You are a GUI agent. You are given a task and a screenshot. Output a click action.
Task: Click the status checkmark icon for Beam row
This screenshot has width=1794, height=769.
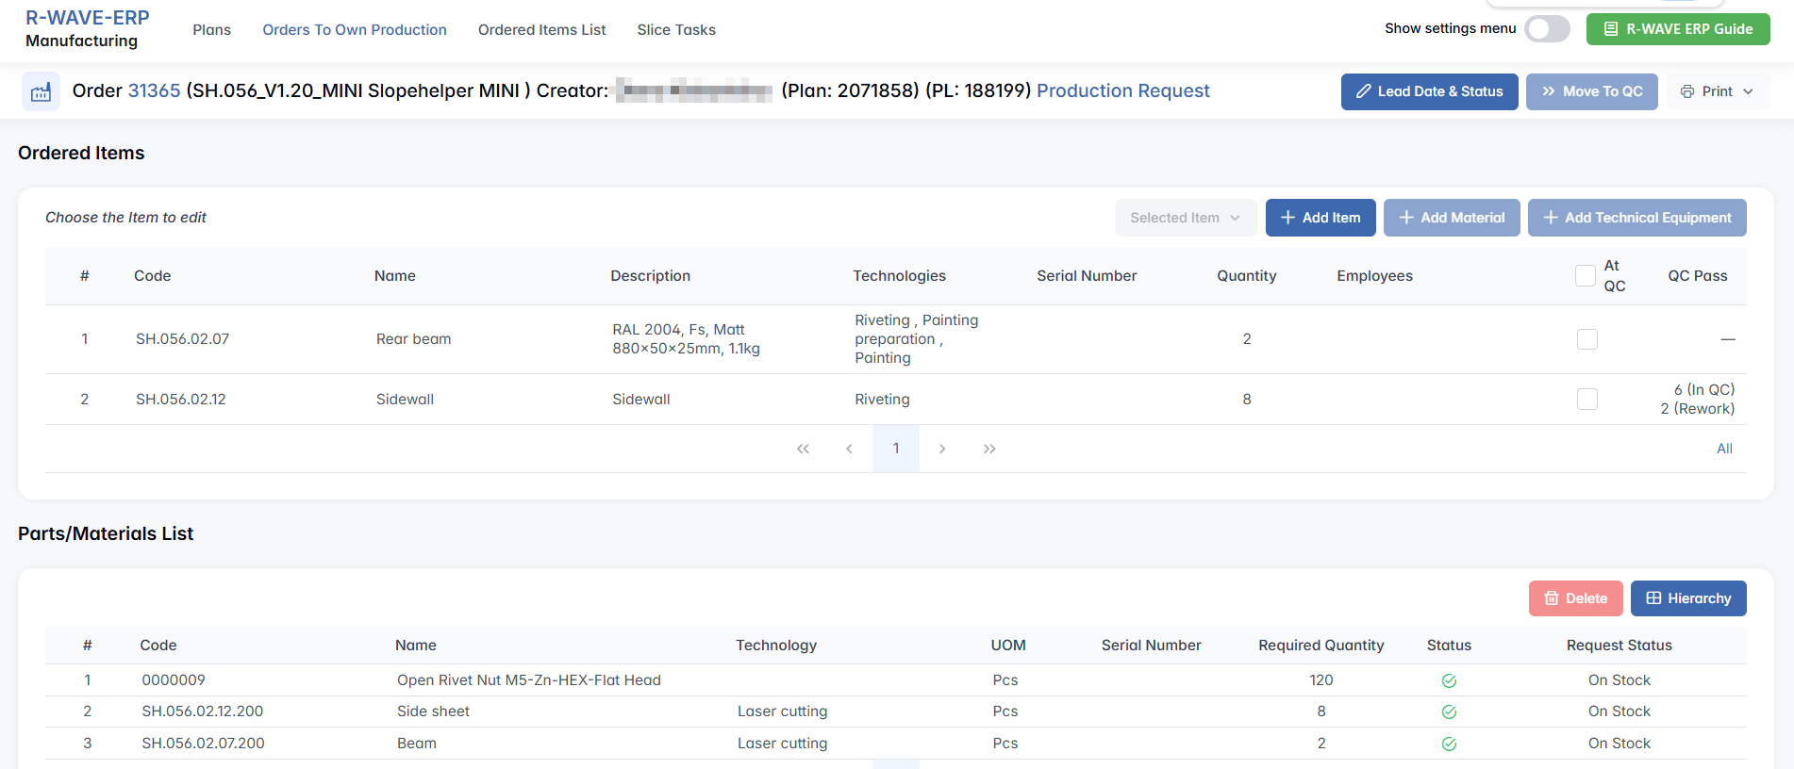pos(1449,744)
